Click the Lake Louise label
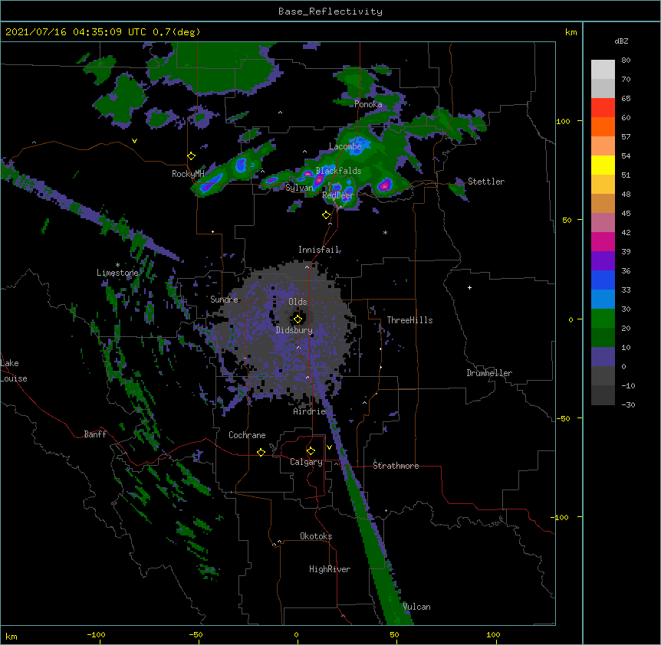The height and width of the screenshot is (645, 661). pyautogui.click(x=14, y=371)
